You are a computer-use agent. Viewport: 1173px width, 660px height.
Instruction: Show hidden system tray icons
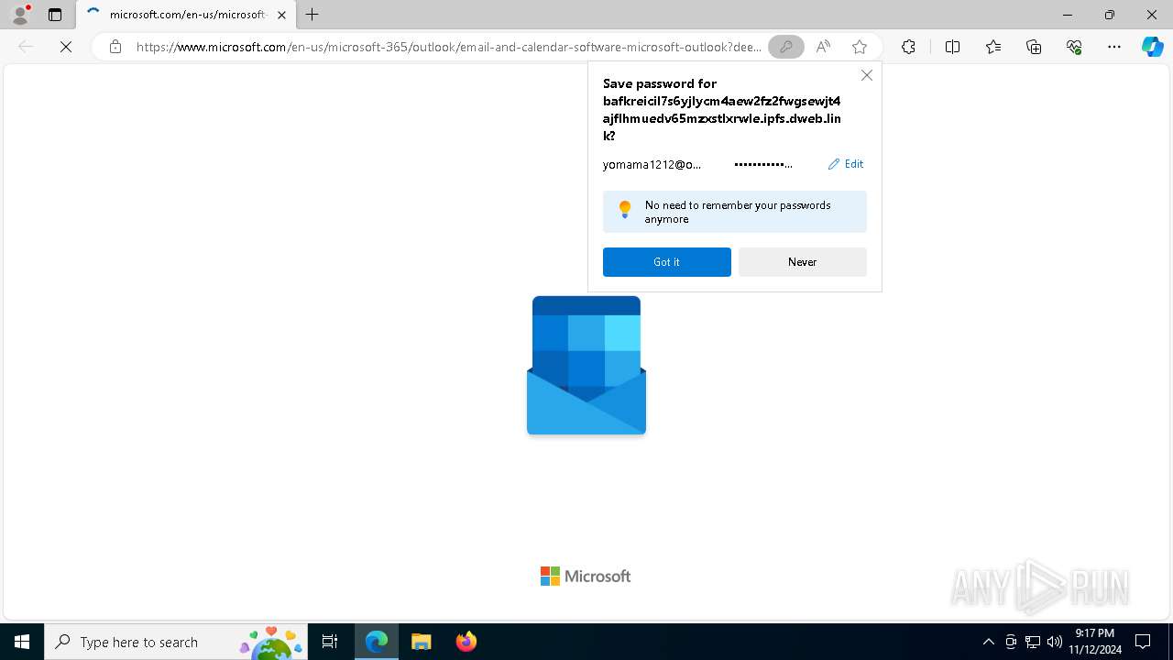988,642
